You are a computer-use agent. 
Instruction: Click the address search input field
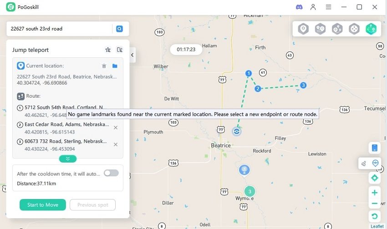[x=59, y=29]
